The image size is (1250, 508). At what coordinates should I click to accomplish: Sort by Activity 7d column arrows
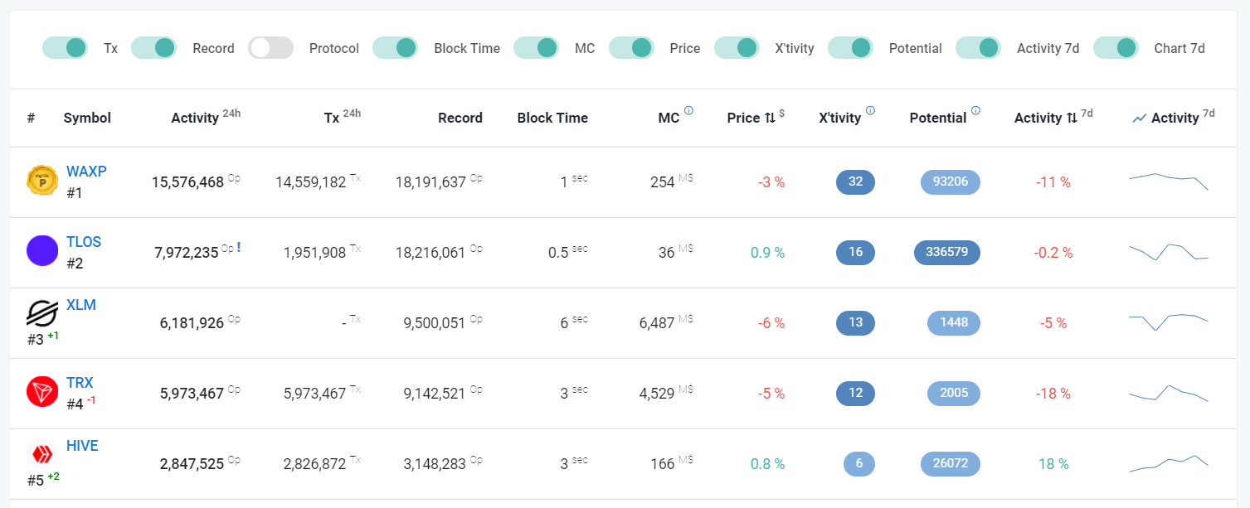(1072, 118)
